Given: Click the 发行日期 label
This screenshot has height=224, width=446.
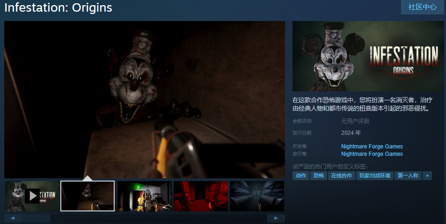Looking at the screenshot, I should (302, 133).
